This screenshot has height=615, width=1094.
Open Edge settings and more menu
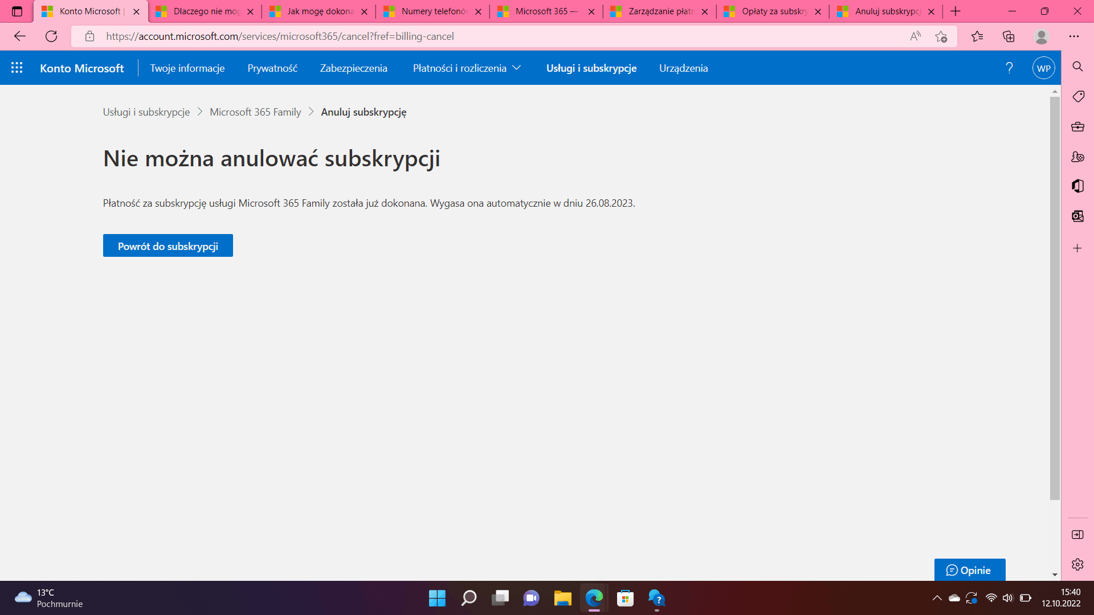tap(1074, 36)
